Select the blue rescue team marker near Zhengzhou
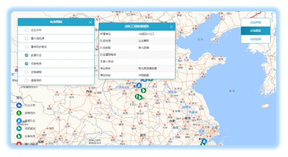288x157 pixels. point(139,85)
